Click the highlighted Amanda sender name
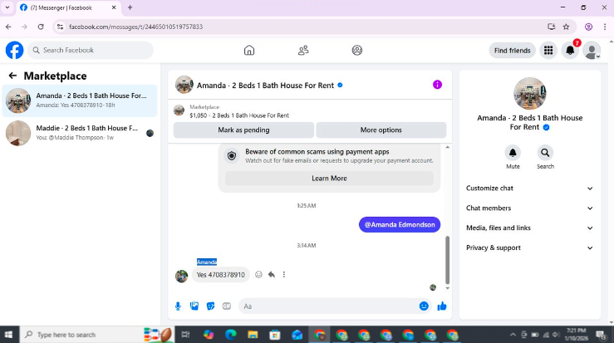 coord(207,262)
